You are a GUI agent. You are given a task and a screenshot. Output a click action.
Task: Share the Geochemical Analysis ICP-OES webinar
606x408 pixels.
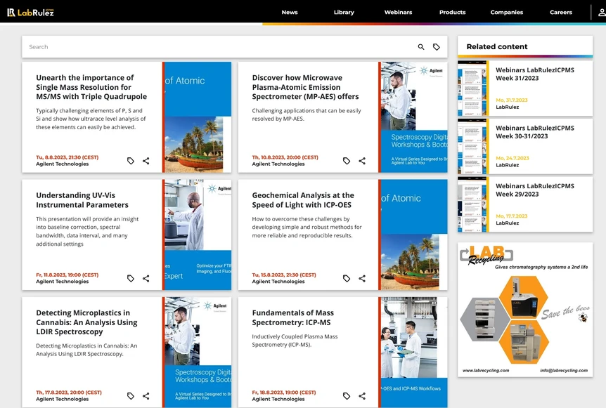coord(362,278)
